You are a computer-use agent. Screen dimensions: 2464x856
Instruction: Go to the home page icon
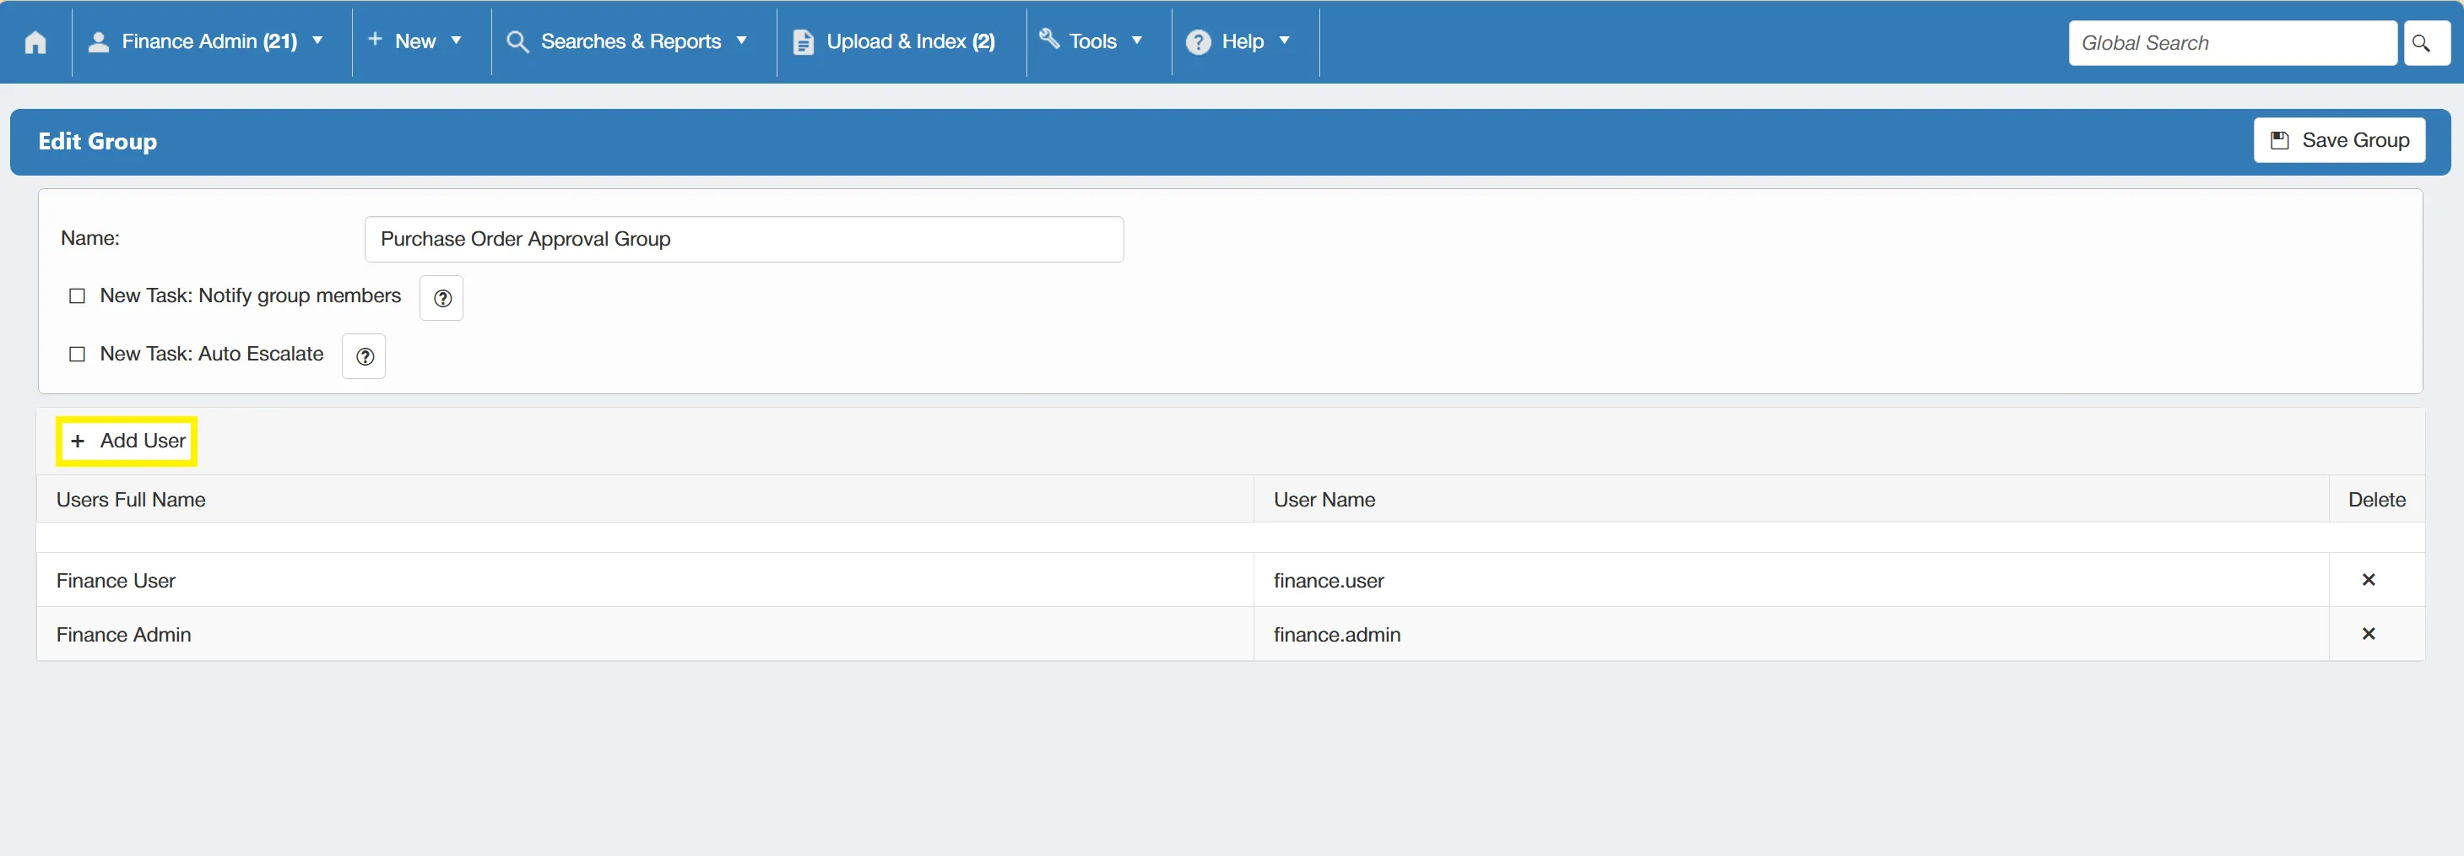click(35, 42)
